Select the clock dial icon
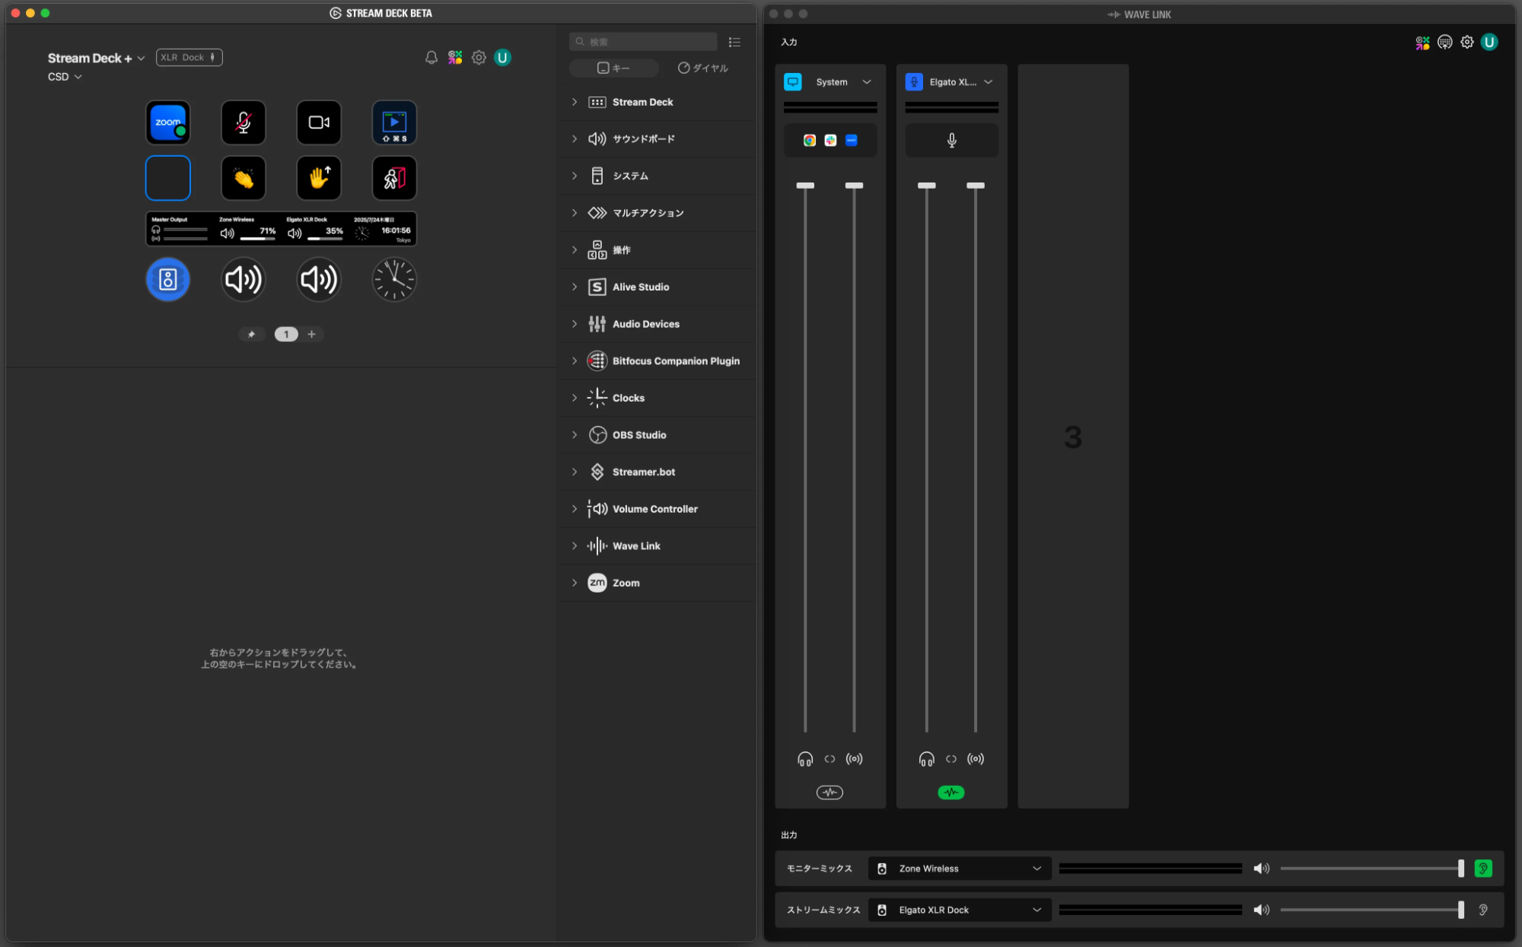1522x947 pixels. 394,280
